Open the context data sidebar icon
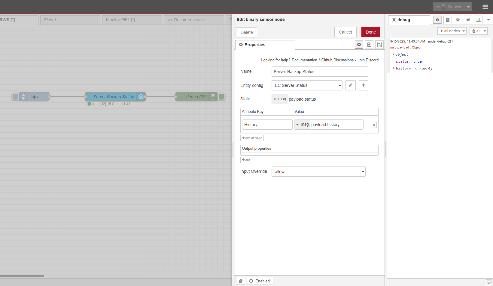The height and width of the screenshot is (286, 493). click(448, 20)
